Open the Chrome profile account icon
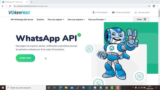Image resolution: width=160 pixels, height=90 pixels. [x=154, y=6]
